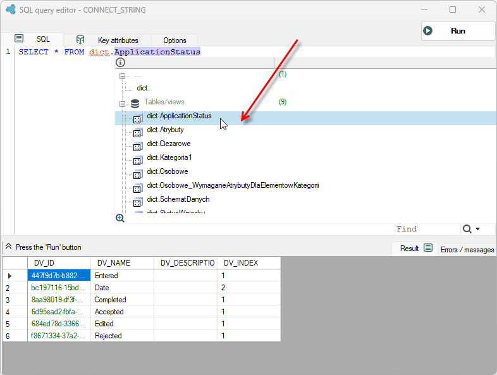Click table icon beside dict.Atrybuty

tap(138, 132)
